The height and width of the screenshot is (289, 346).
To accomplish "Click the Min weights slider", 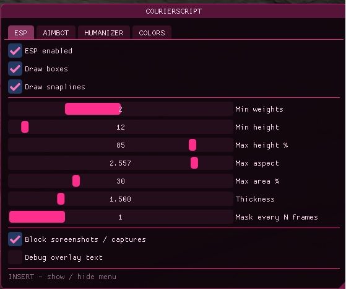I will click(x=121, y=109).
